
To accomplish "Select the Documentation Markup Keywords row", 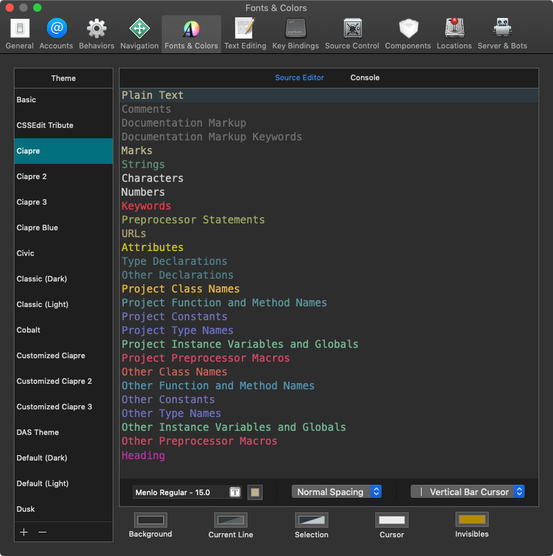I will tap(329, 136).
